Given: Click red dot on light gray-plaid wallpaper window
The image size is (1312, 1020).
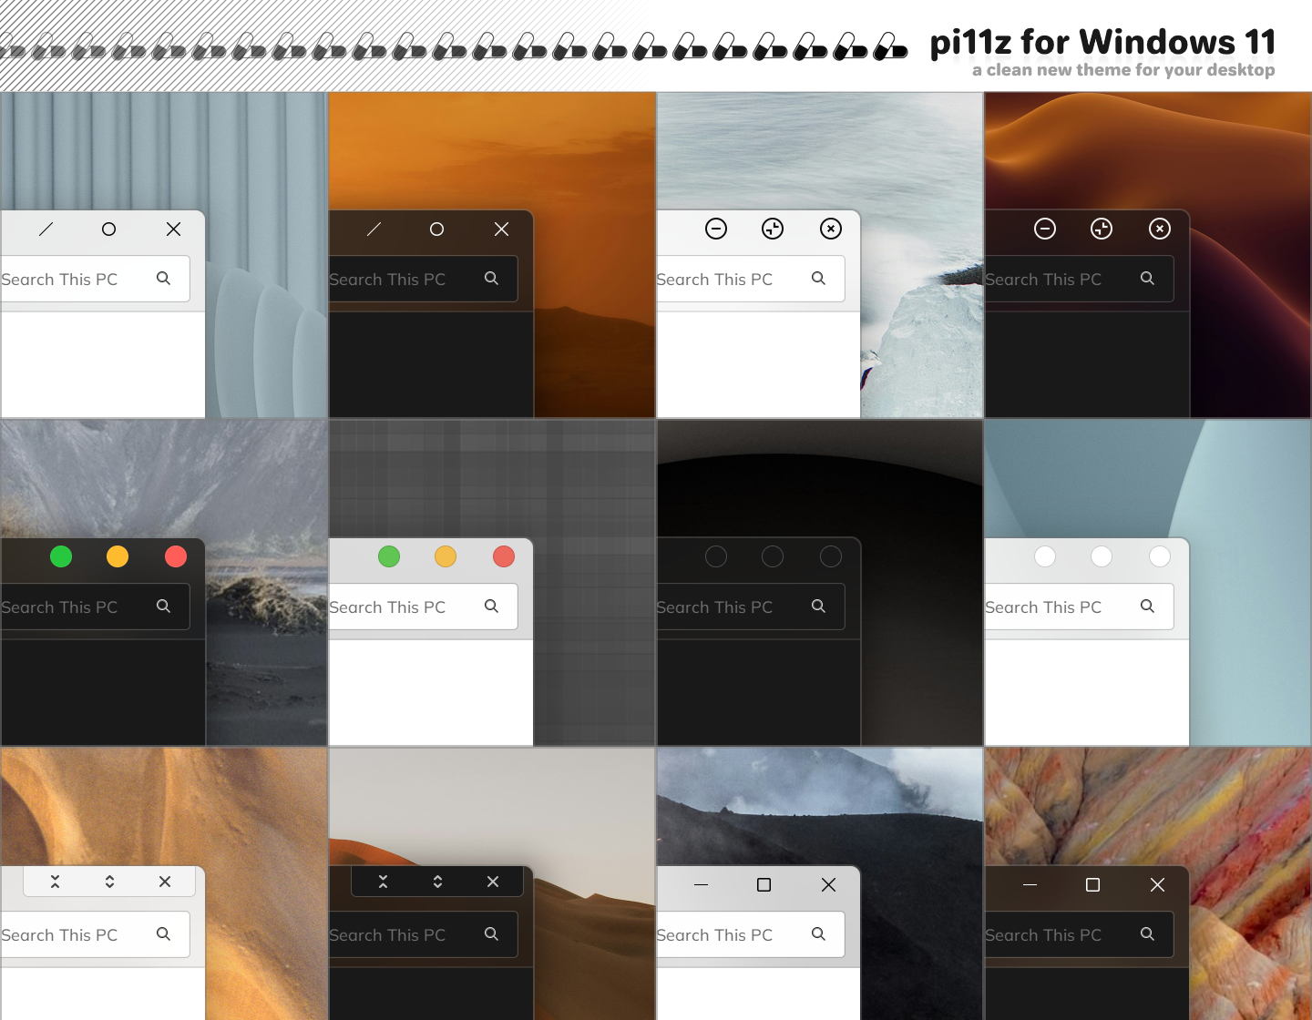Looking at the screenshot, I should pyautogui.click(x=504, y=556).
